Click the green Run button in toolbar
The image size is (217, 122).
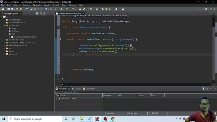click(x=61, y=9)
